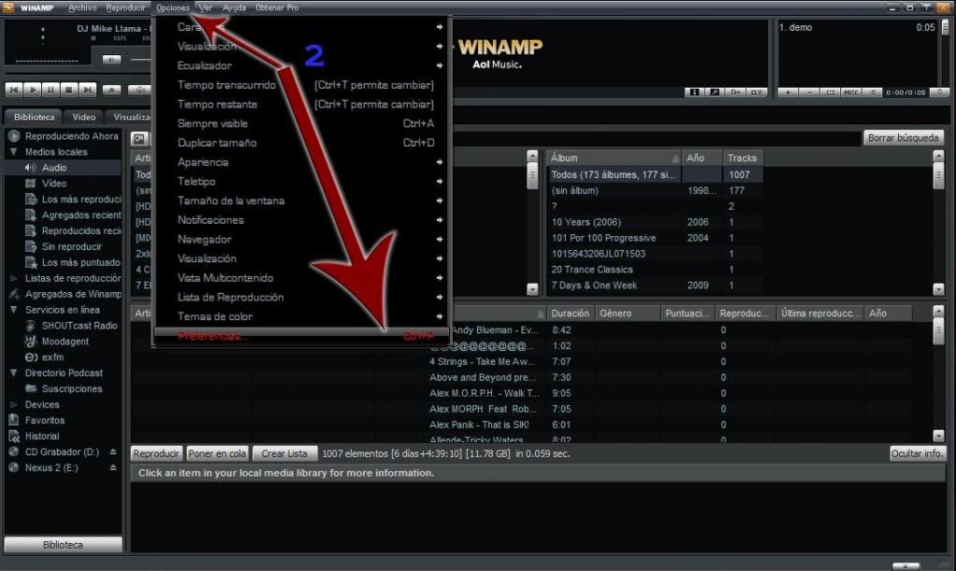This screenshot has width=956, height=571.
Task: Click the playlist Remove (−) button
Action: click(809, 92)
